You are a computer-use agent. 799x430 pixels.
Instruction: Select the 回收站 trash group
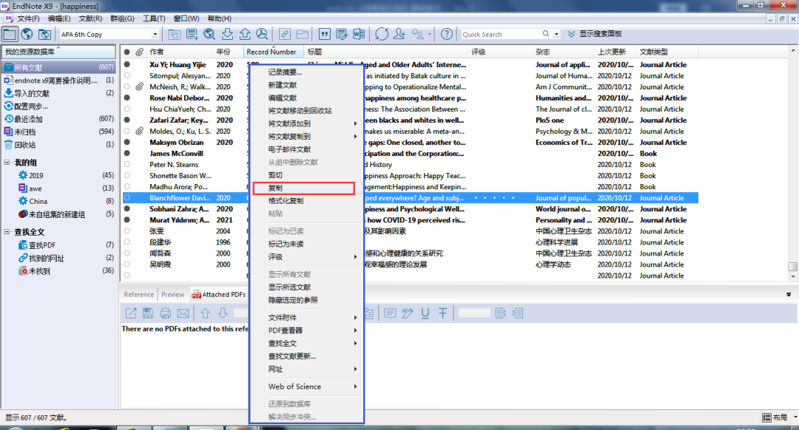pos(58,145)
